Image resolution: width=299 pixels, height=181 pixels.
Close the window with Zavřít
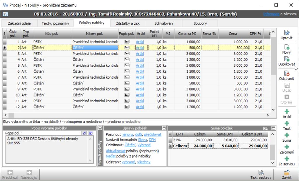point(287,174)
